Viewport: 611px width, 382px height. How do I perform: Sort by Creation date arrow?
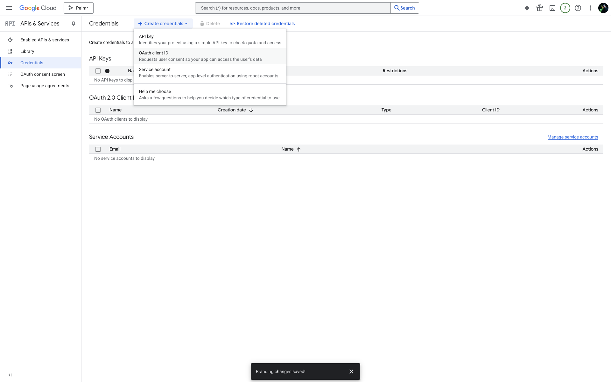click(251, 110)
